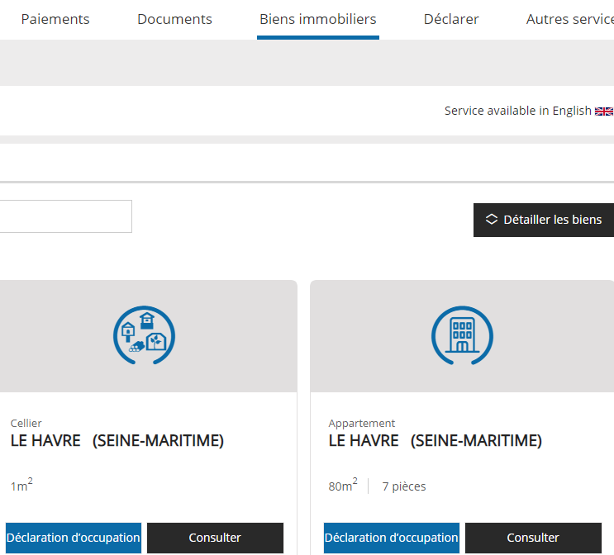Select the Appartement LE HAVRE card title
Screen dimensions: 614x555
pos(435,441)
